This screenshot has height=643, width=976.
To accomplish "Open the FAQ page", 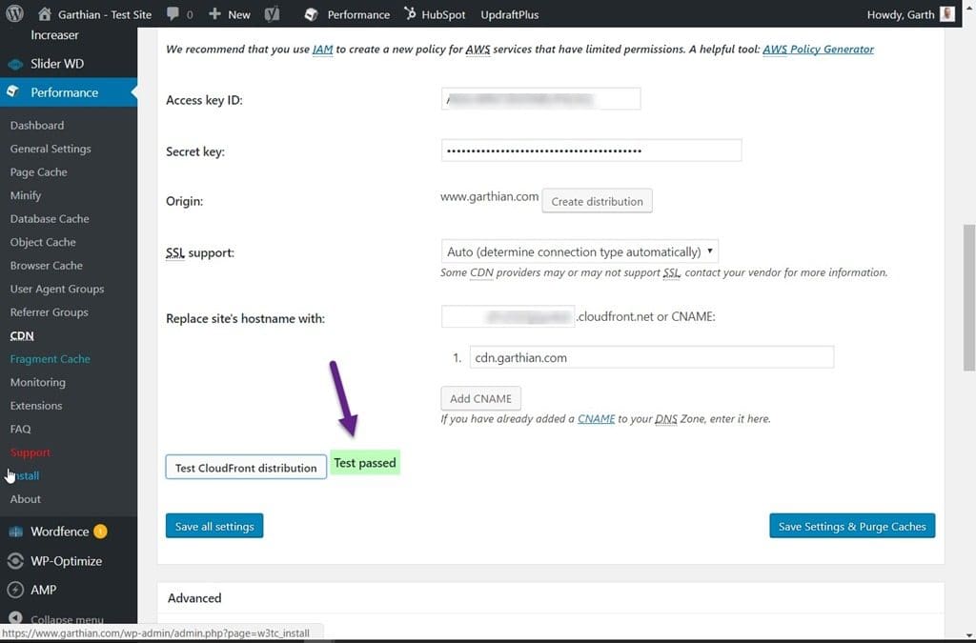I will 20,429.
